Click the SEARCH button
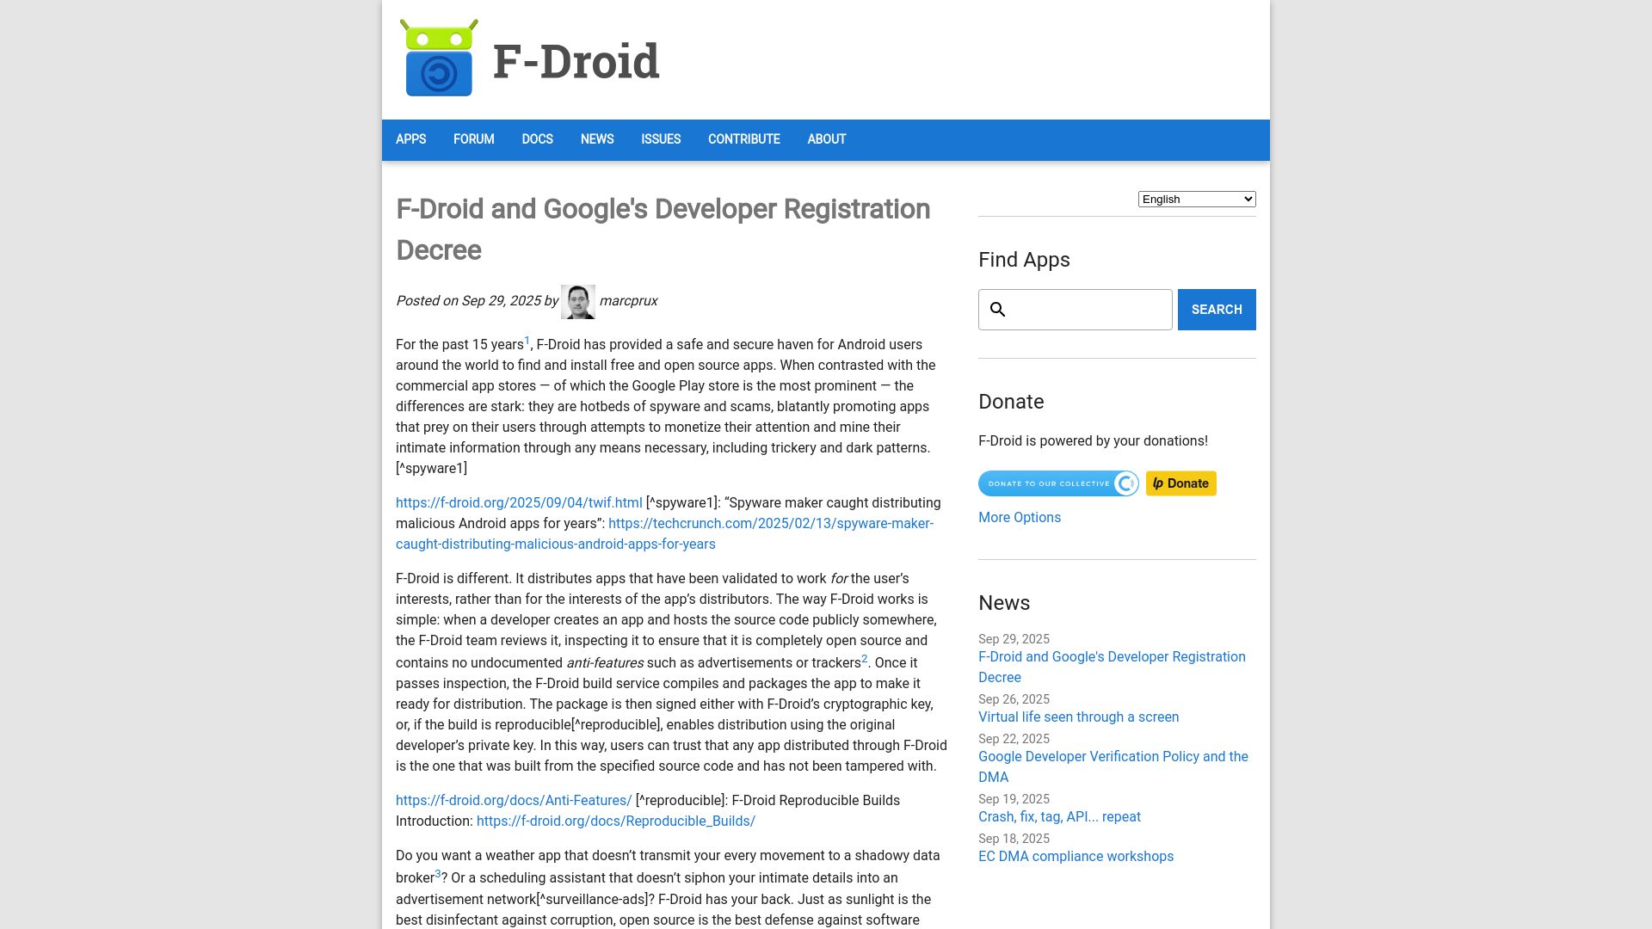 point(1217,310)
